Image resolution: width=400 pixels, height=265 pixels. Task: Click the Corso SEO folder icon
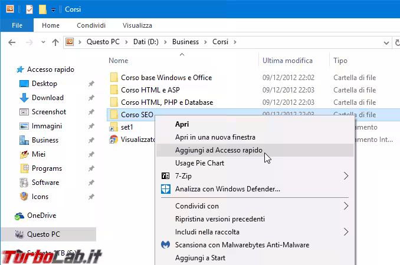pos(114,115)
